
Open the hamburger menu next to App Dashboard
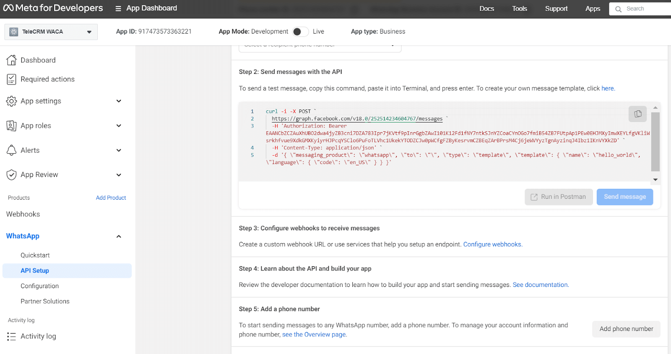click(118, 8)
